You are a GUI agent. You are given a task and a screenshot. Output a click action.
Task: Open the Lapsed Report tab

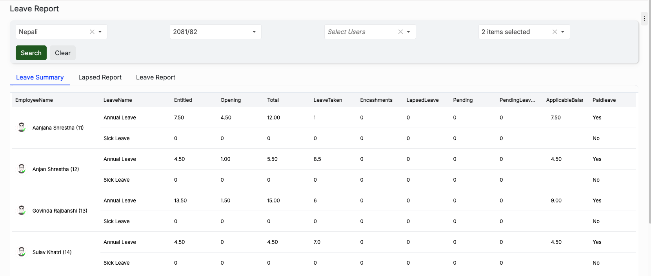[100, 78]
